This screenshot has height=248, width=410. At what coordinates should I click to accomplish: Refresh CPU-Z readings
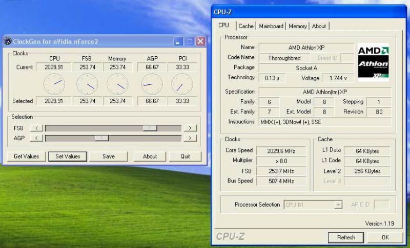click(x=346, y=237)
